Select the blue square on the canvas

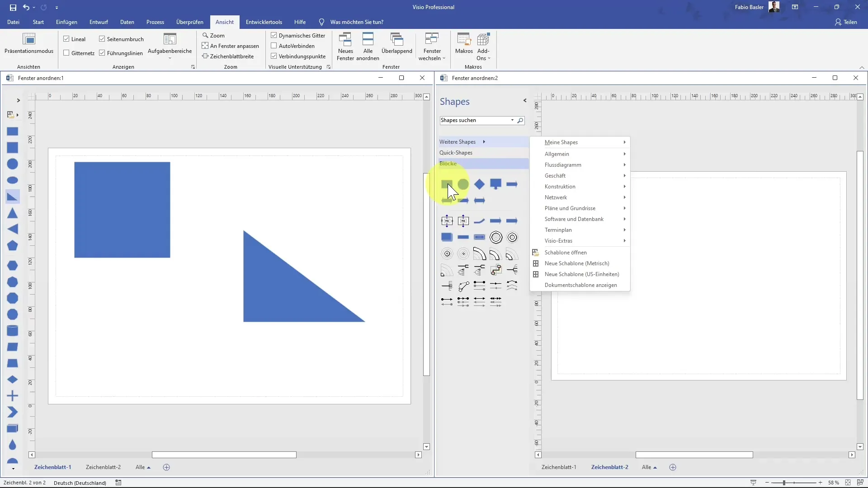pos(122,210)
